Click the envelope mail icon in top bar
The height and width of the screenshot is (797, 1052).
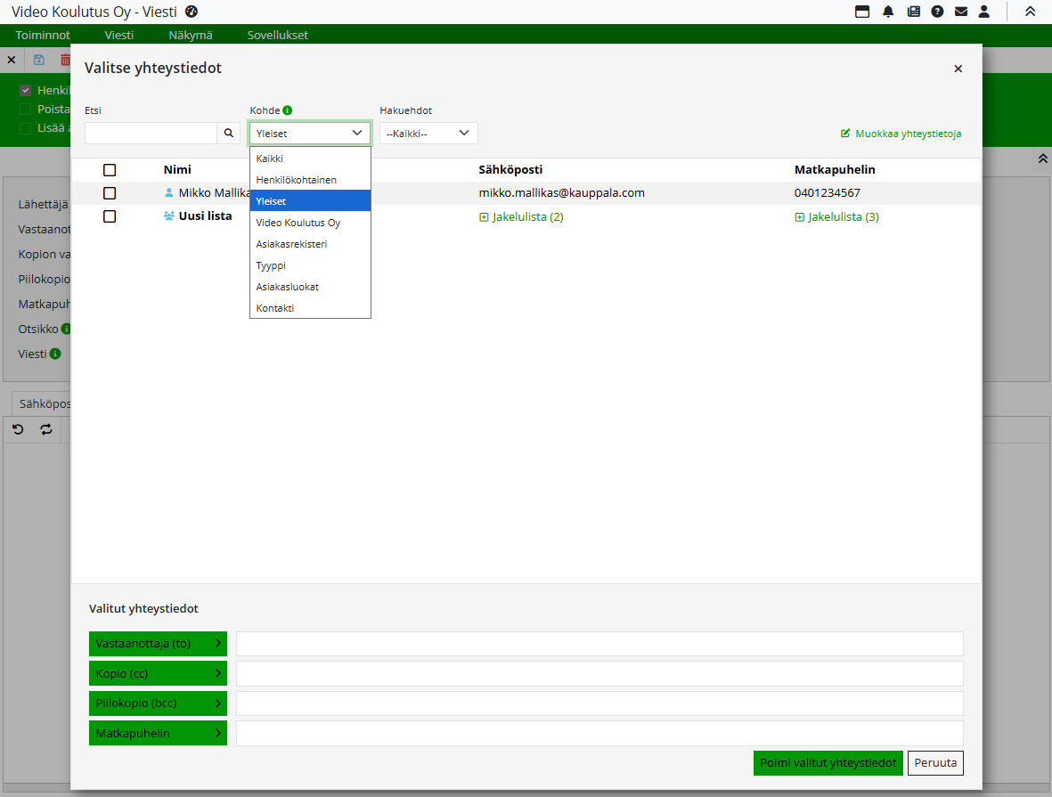click(961, 12)
